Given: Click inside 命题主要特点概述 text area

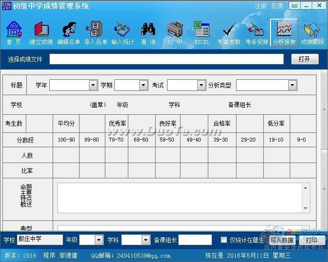Looking at the screenshot, I should click(x=180, y=198).
